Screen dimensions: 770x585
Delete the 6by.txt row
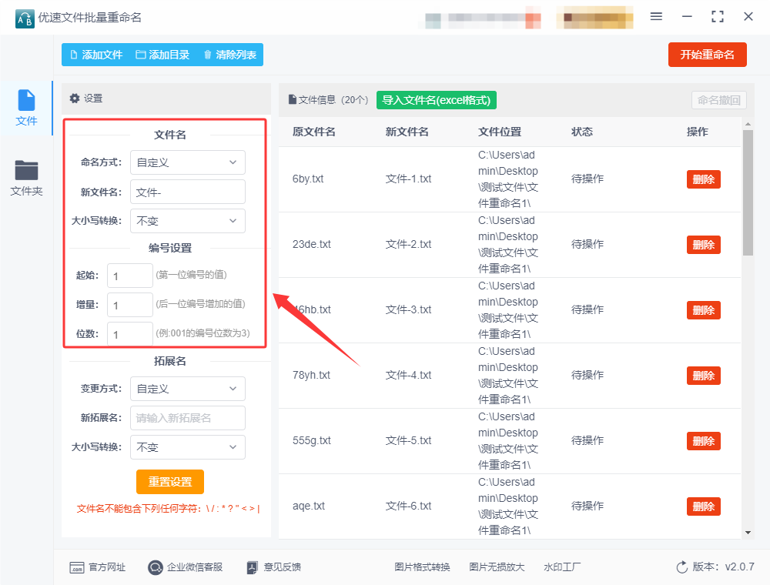tap(703, 179)
